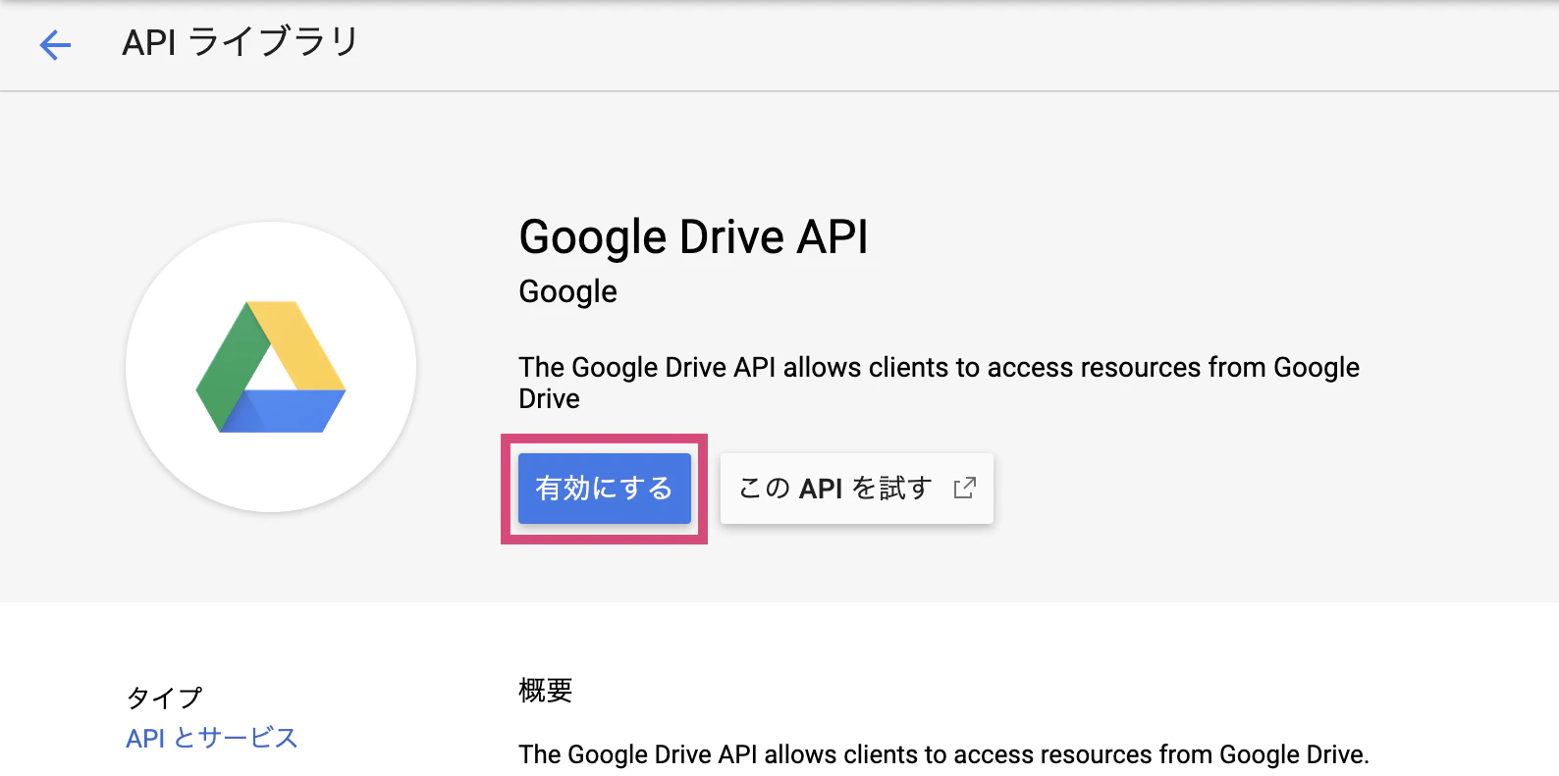The height and width of the screenshot is (776, 1559).
Task: Enable the API with 有効にする button
Action: (605, 489)
